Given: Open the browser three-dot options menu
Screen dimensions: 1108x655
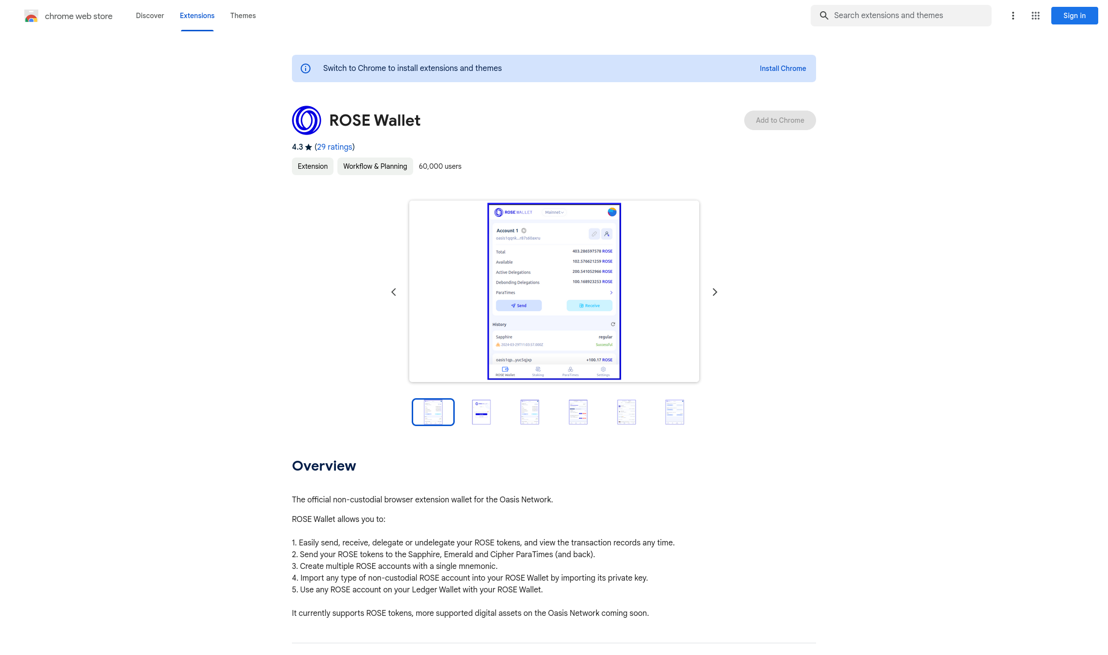Looking at the screenshot, I should point(1013,15).
